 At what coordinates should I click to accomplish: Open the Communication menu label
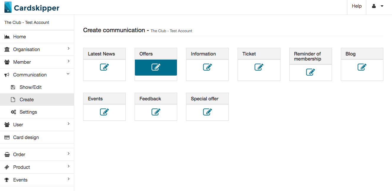pyautogui.click(x=30, y=75)
